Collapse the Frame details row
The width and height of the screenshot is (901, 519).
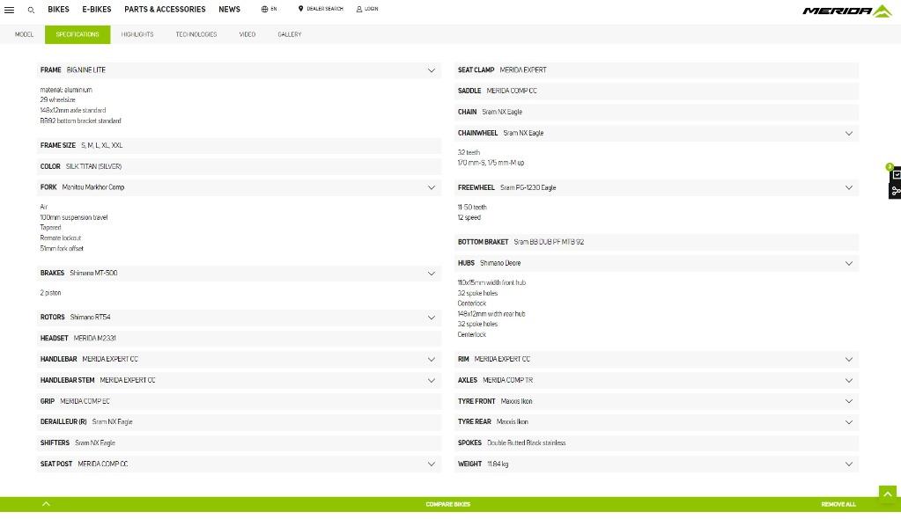(239, 70)
